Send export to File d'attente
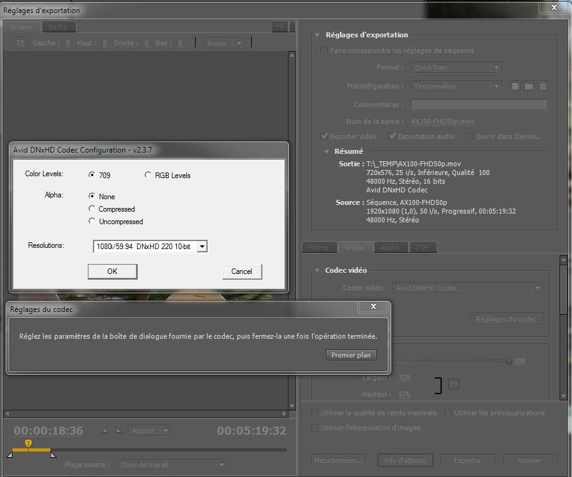The image size is (572, 477). pyautogui.click(x=406, y=460)
